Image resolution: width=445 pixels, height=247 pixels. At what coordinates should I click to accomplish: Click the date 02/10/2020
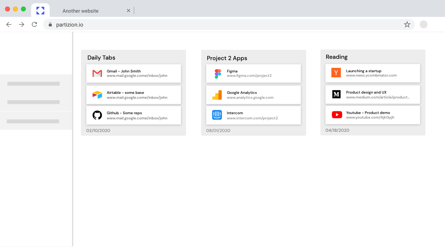click(x=98, y=130)
